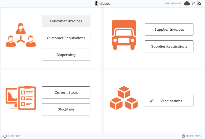Click the orange stacked boxes icon
The height and width of the screenshot is (139, 205).
[x=124, y=98]
